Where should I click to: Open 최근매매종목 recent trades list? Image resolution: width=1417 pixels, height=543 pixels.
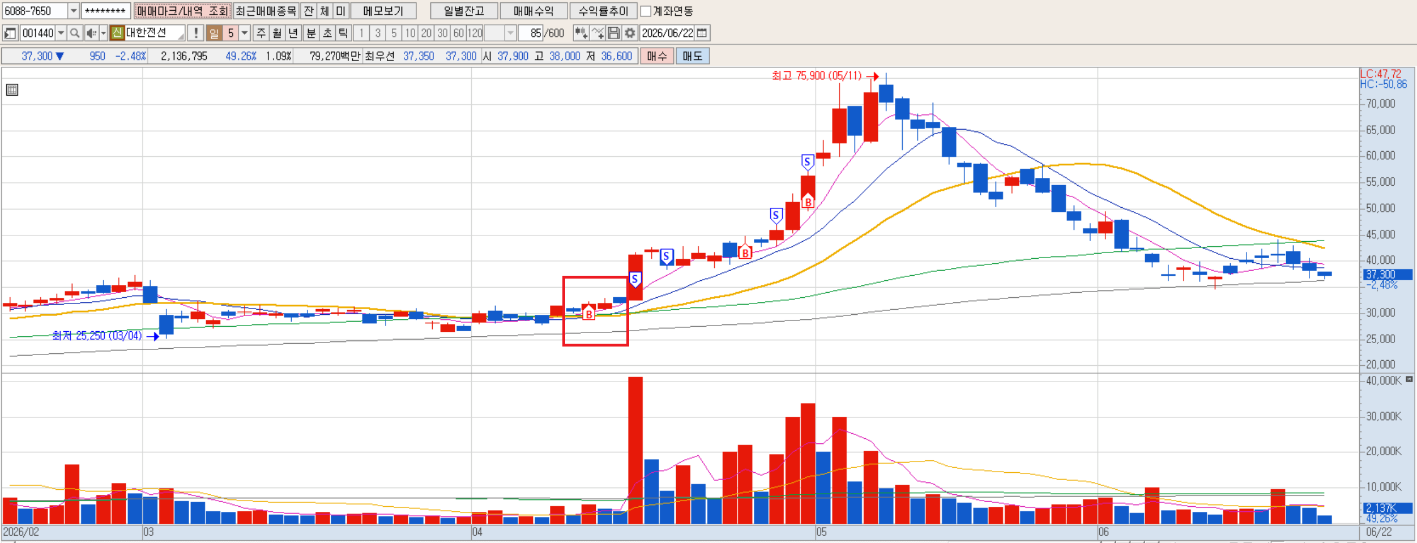pos(266,11)
